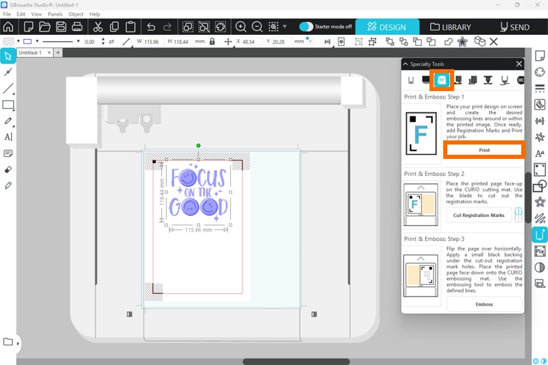Click the scissors Cut icon
The width and height of the screenshot is (548, 365).
click(97, 27)
